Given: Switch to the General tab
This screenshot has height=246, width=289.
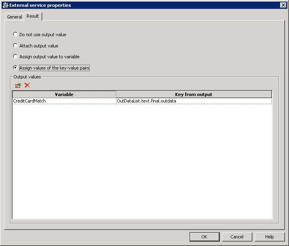Looking at the screenshot, I should pos(14,17).
